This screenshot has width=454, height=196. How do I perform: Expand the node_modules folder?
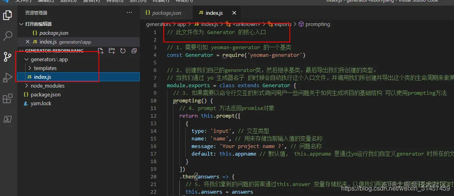(27, 86)
